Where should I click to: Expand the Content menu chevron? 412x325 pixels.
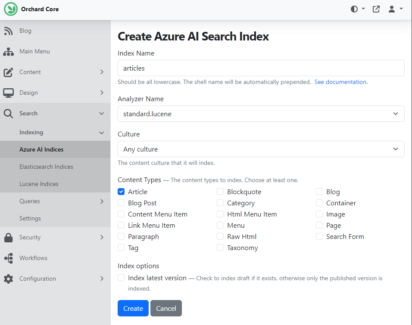pyautogui.click(x=102, y=72)
